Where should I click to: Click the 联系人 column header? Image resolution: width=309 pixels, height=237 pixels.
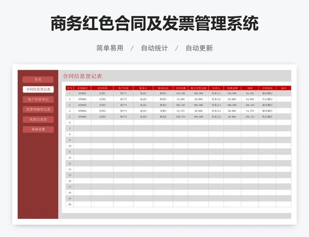(143, 88)
